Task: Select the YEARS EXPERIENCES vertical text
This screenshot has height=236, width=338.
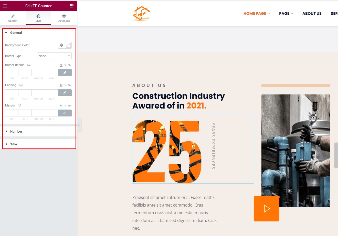Action: tap(213, 146)
